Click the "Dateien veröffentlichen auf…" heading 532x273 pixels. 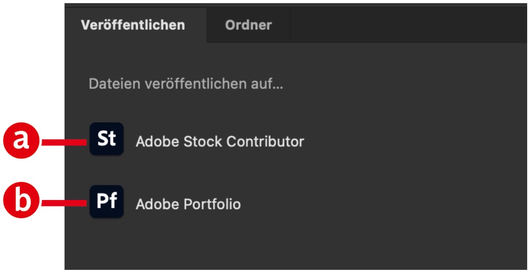click(186, 84)
